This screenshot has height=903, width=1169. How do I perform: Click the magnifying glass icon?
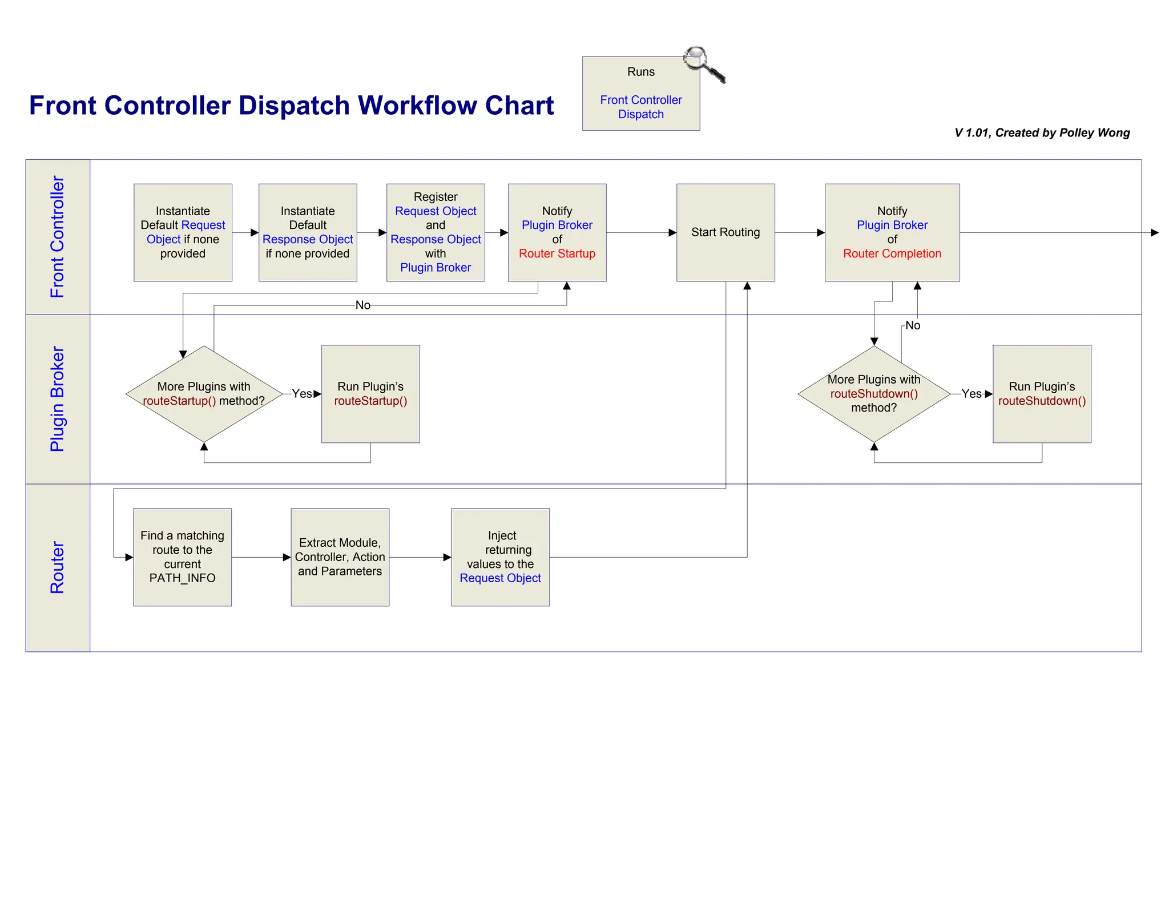tap(703, 64)
